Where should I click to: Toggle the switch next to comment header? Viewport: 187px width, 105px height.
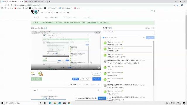coord(153,28)
